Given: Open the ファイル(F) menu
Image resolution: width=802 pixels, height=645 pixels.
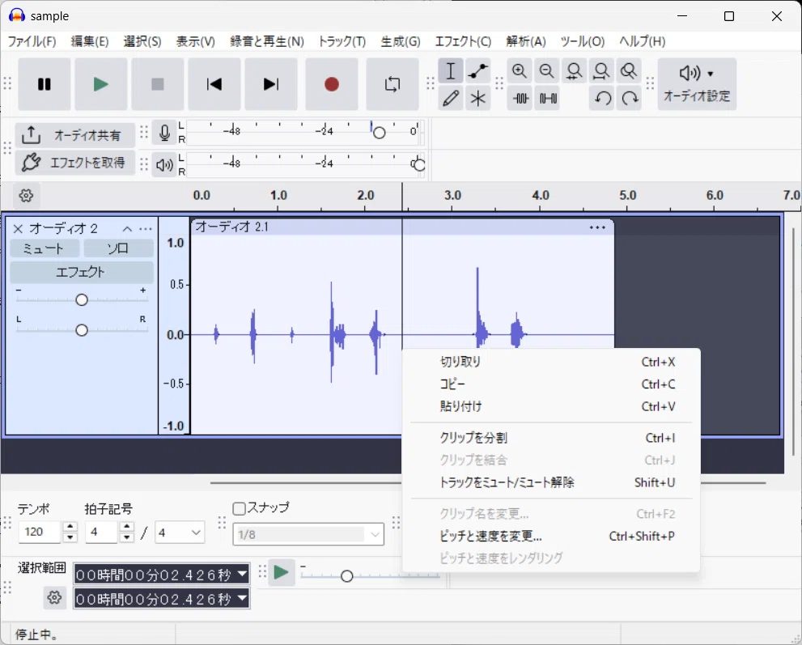Looking at the screenshot, I should click(32, 41).
